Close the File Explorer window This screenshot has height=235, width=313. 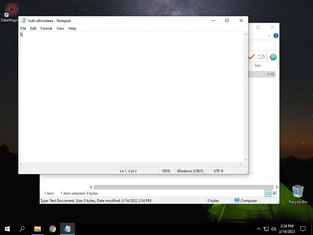point(272,27)
